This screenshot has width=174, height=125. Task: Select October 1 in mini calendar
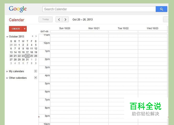[x=19, y=45]
